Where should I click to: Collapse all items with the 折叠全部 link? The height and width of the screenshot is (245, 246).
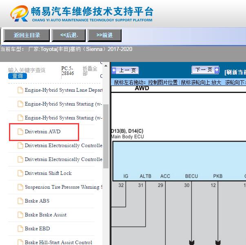click(90, 71)
